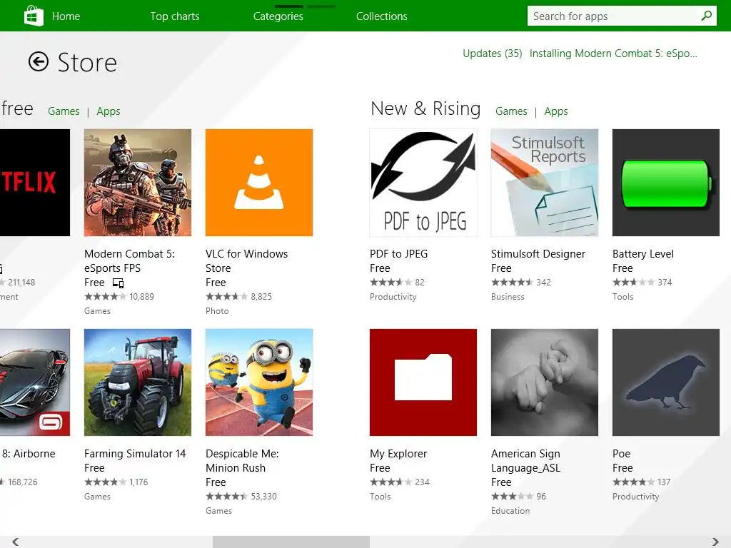Filter Top free by Apps
The image size is (731, 548).
click(x=109, y=111)
